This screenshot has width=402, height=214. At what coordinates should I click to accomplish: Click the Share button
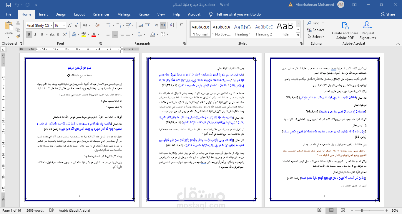[388, 14]
